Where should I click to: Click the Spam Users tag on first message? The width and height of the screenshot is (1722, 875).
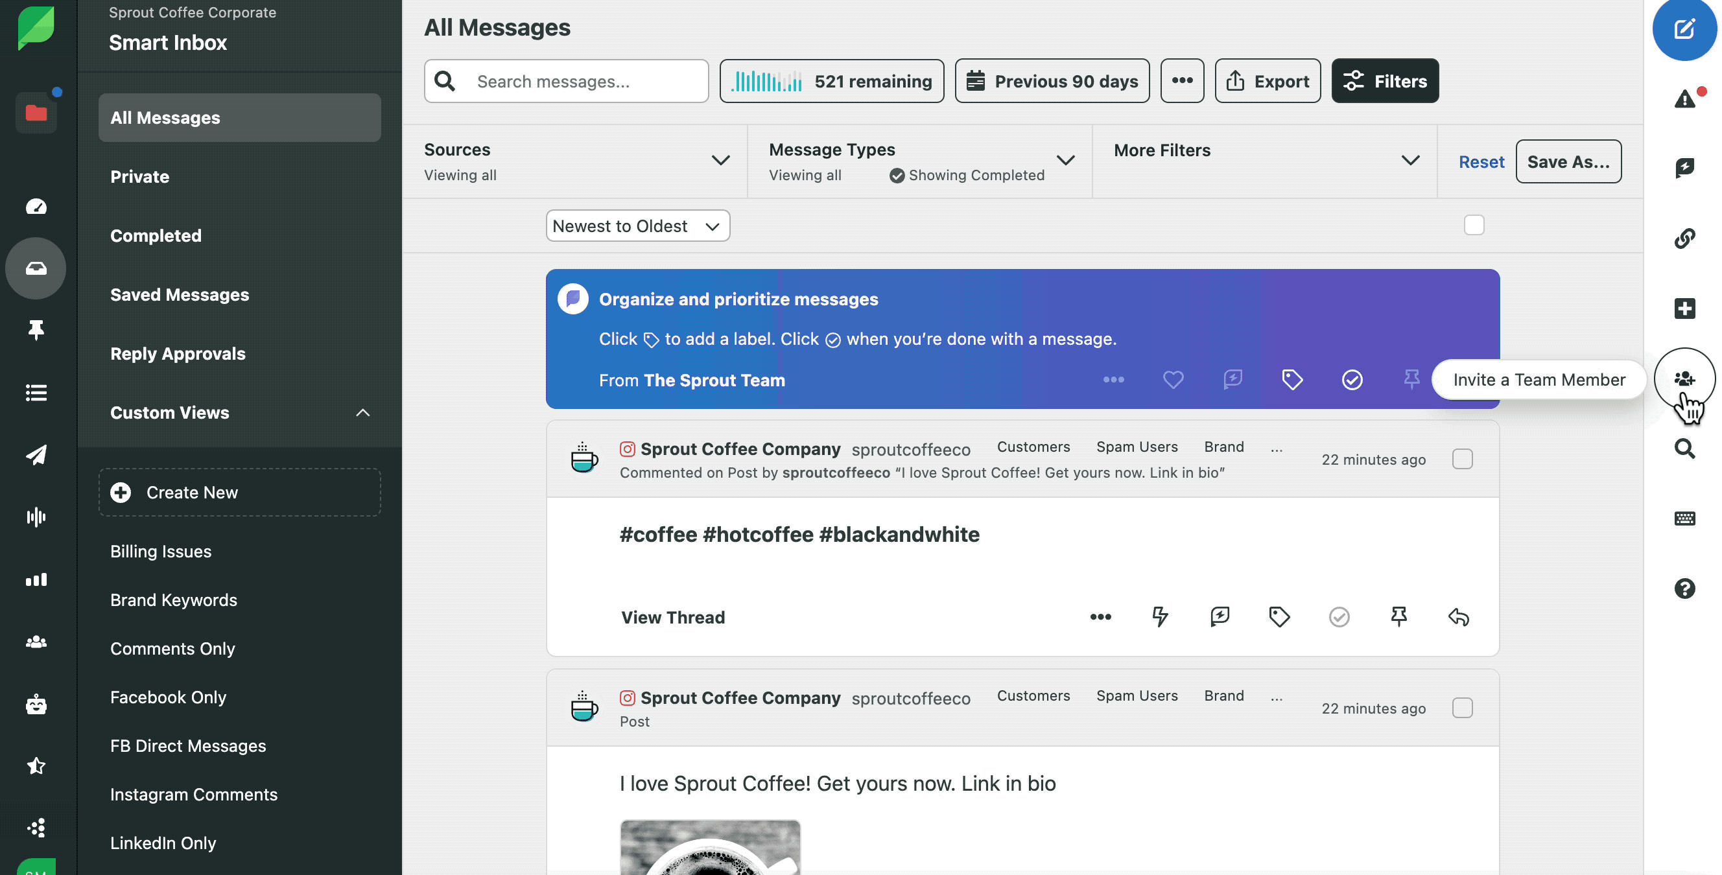(x=1137, y=447)
